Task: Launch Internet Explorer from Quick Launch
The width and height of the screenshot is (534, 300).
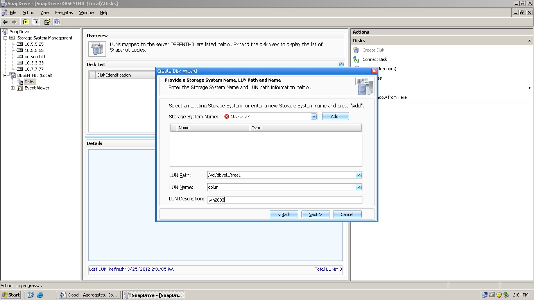Action: pos(40,295)
